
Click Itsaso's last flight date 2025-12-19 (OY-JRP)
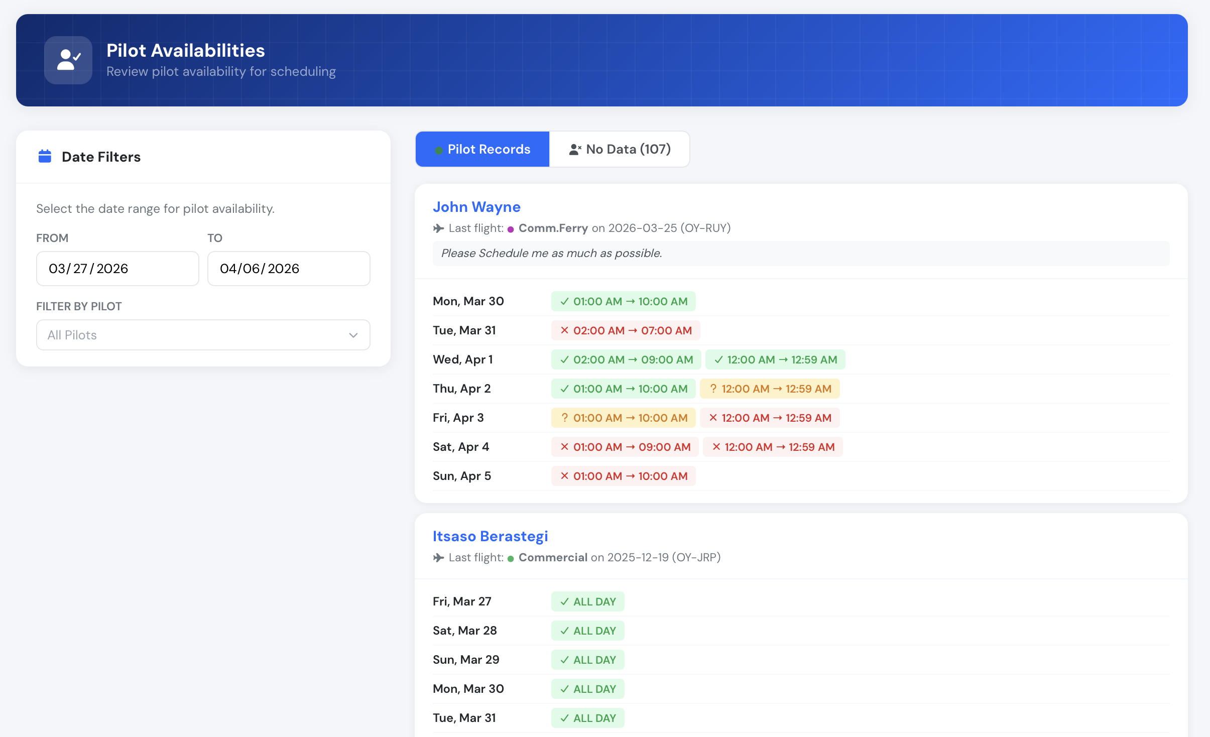664,557
